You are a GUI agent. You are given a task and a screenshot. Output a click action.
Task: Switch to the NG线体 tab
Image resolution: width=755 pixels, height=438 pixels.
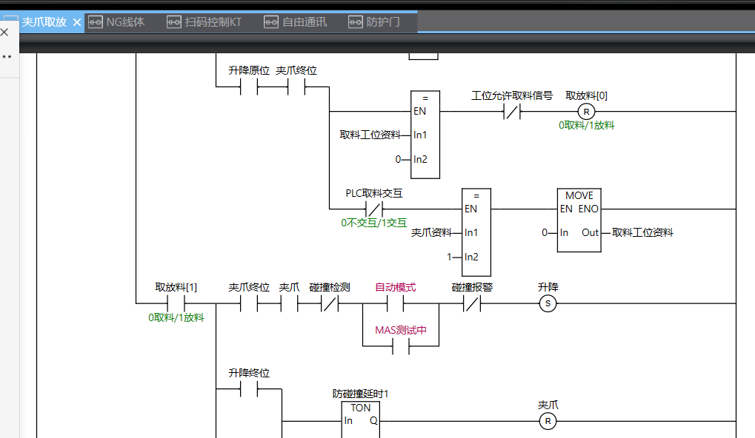click(x=117, y=22)
